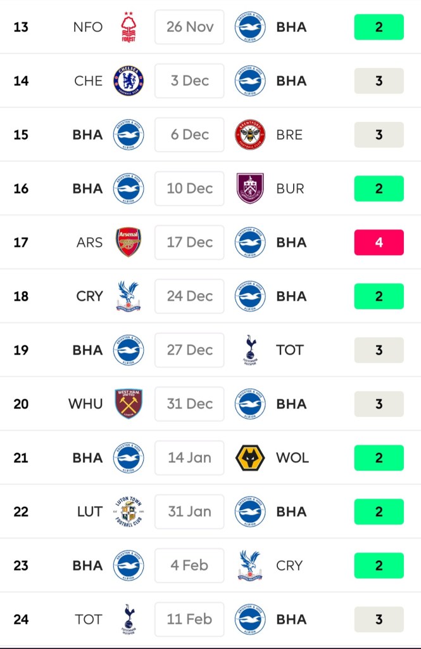Select the WHU team abbreviation
This screenshot has width=421, height=649.
(x=85, y=403)
